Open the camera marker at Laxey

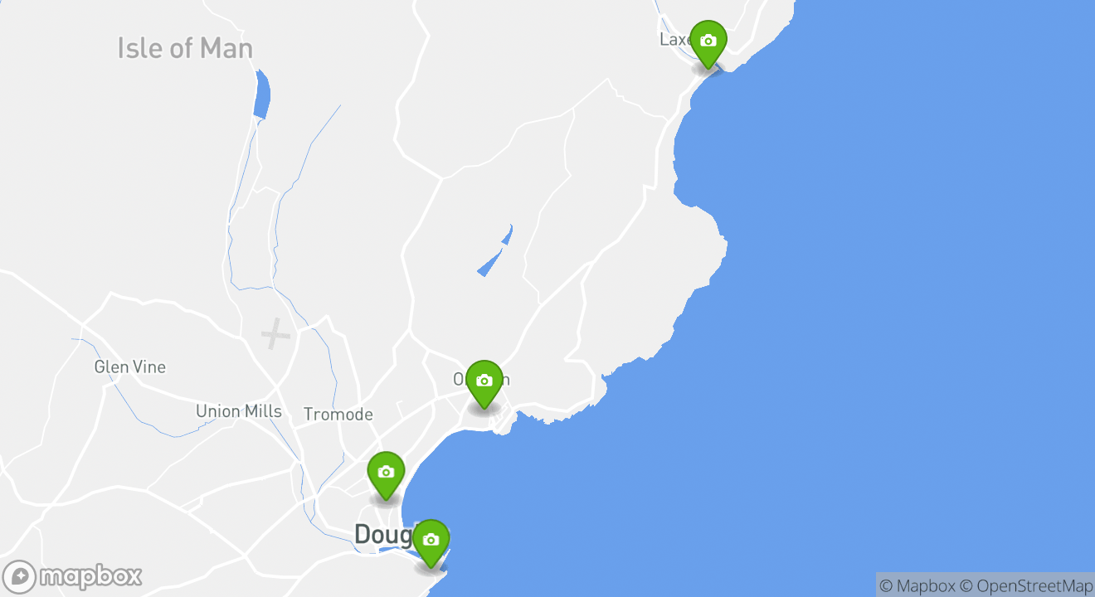[x=708, y=44]
